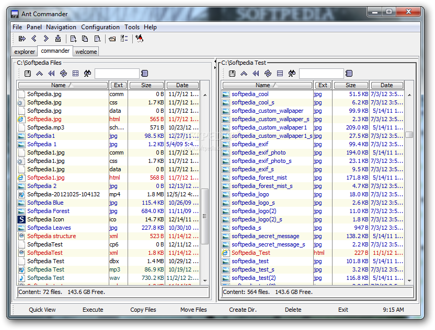Open the Tools menu

(132, 27)
